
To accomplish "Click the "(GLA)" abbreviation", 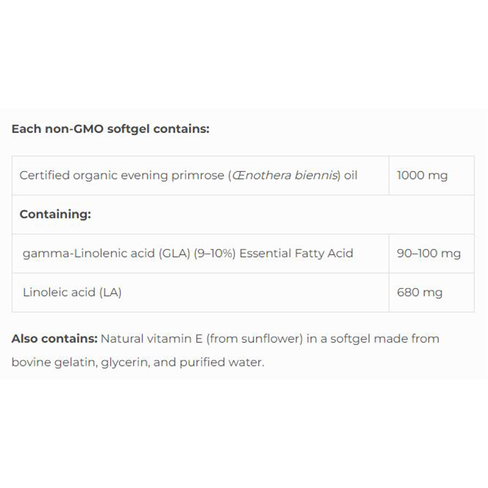I will [x=174, y=253].
